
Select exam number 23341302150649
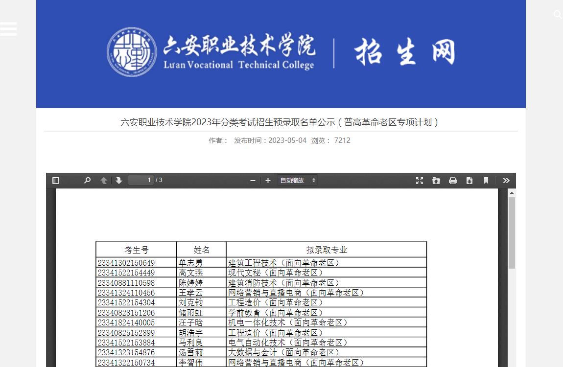click(126, 263)
